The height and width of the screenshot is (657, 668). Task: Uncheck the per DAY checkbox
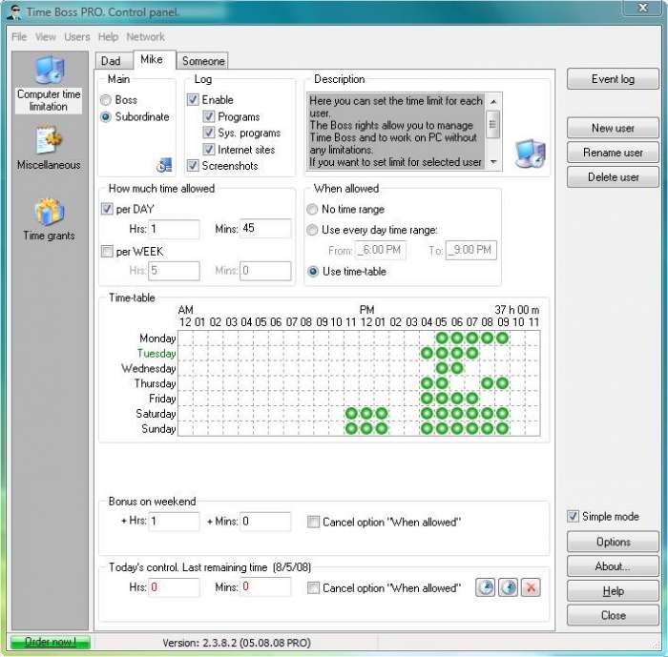107,209
